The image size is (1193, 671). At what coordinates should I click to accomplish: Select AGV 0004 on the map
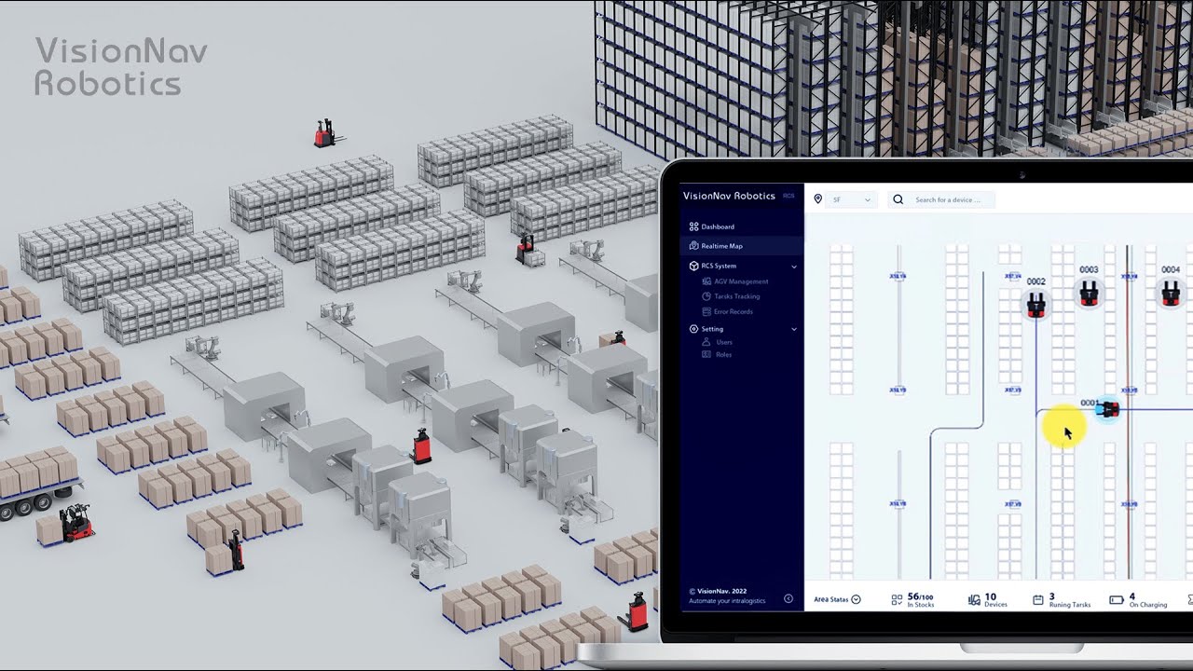coord(1172,293)
